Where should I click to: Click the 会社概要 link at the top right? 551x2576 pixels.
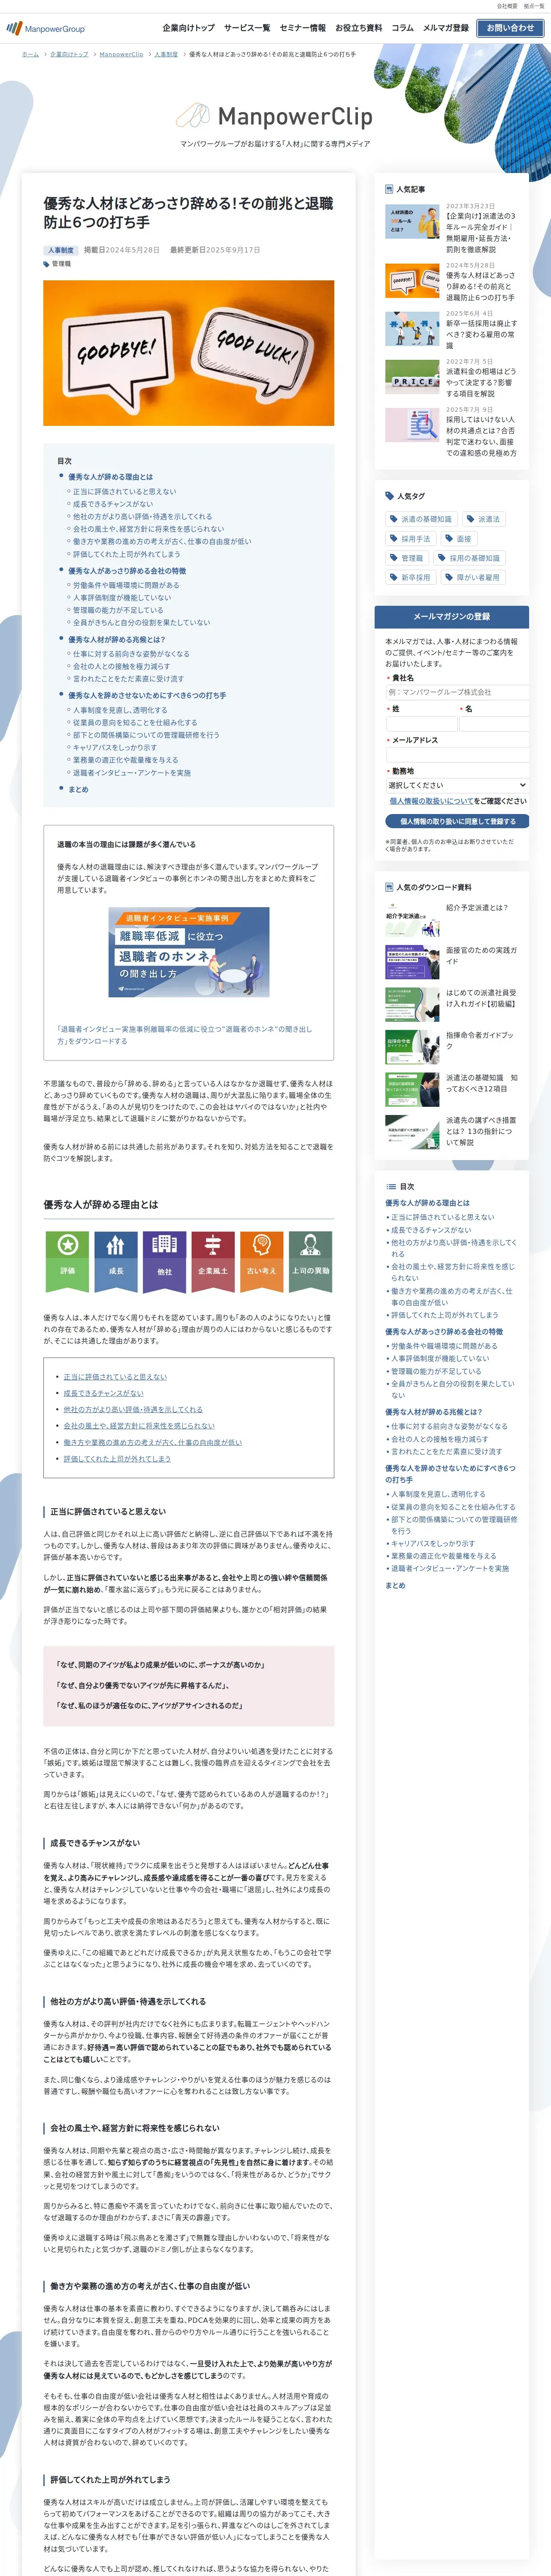coord(507,6)
